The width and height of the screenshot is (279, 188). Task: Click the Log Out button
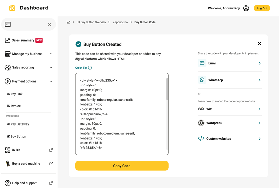point(262,8)
